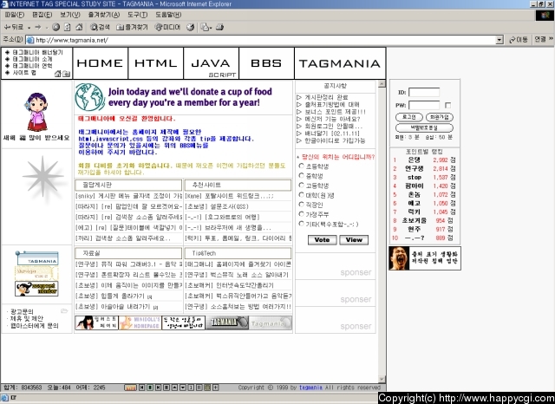Screen dimensions: 555x404
Task: Open the 즐겨찾기(A) menu
Action: click(x=104, y=15)
